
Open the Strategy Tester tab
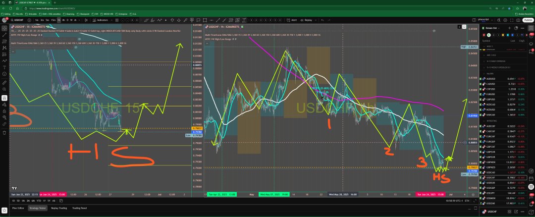(38, 208)
